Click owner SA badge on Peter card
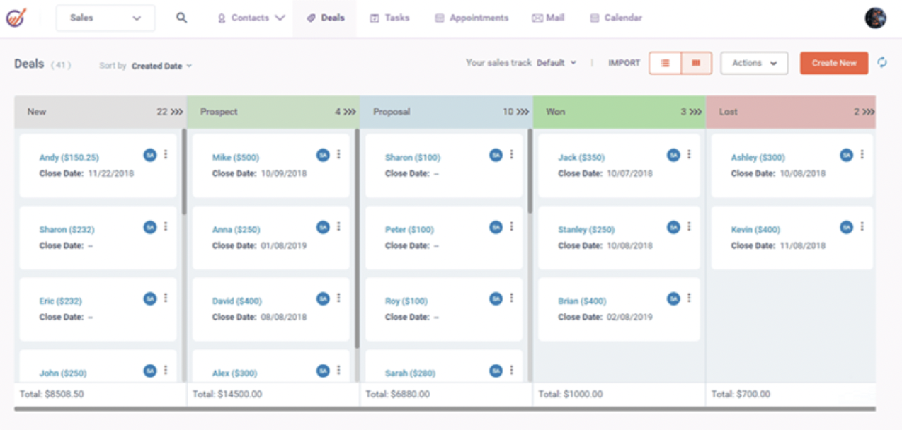The width and height of the screenshot is (902, 430). tap(496, 227)
